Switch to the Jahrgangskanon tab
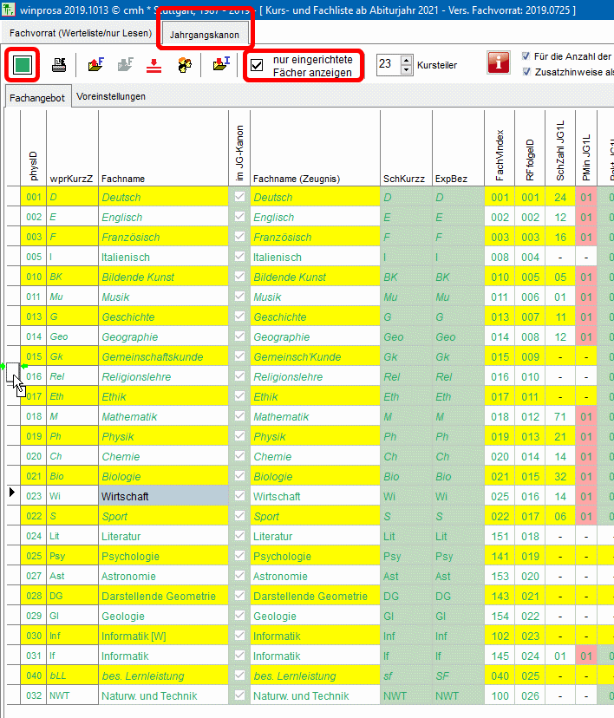Viewport: 614px width, 718px height. tap(205, 34)
